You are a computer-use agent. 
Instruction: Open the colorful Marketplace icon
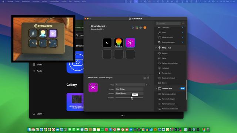[x=137, y=28]
